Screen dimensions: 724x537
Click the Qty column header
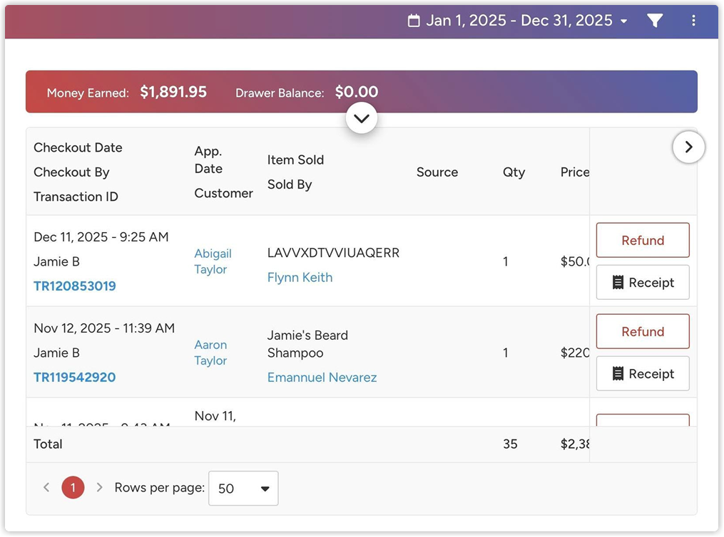[514, 172]
